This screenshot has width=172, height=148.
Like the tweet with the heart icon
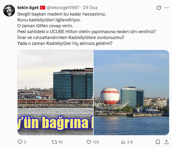click(89, 142)
